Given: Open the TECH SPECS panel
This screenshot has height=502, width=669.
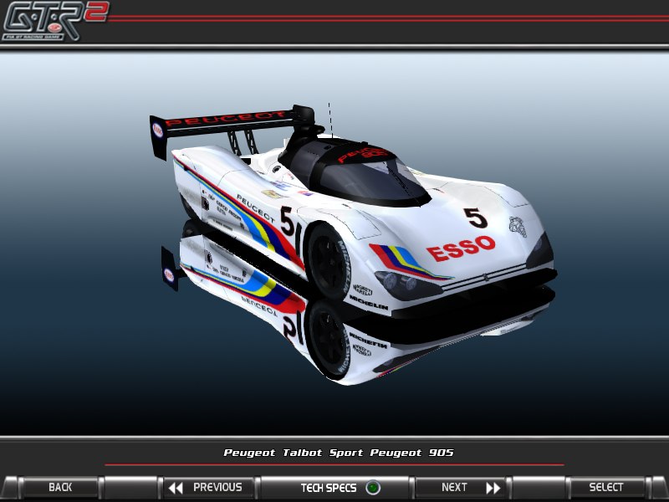Looking at the screenshot, I should (335, 488).
